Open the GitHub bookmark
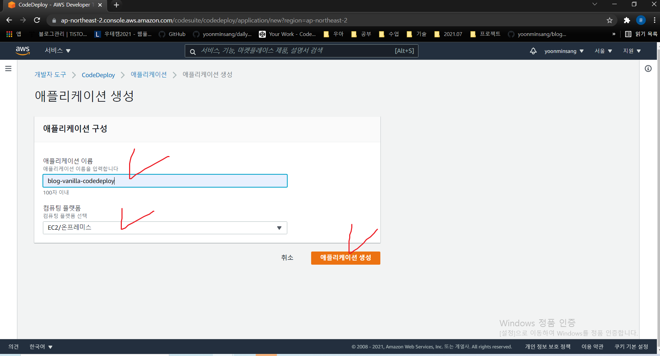 pyautogui.click(x=172, y=34)
